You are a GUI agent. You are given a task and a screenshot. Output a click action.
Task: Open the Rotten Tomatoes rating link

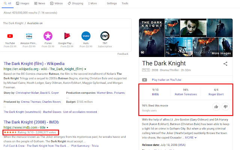(185, 94)
